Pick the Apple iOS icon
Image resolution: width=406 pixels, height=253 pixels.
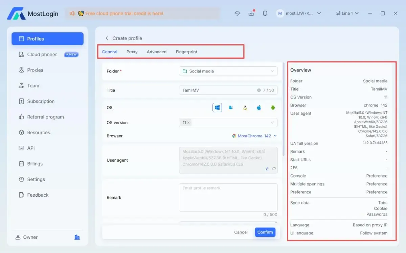(x=259, y=108)
